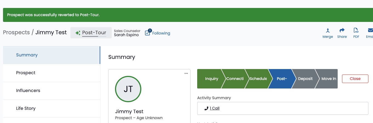Select the Move In stage step
The width and height of the screenshot is (373, 123).
[328, 79]
